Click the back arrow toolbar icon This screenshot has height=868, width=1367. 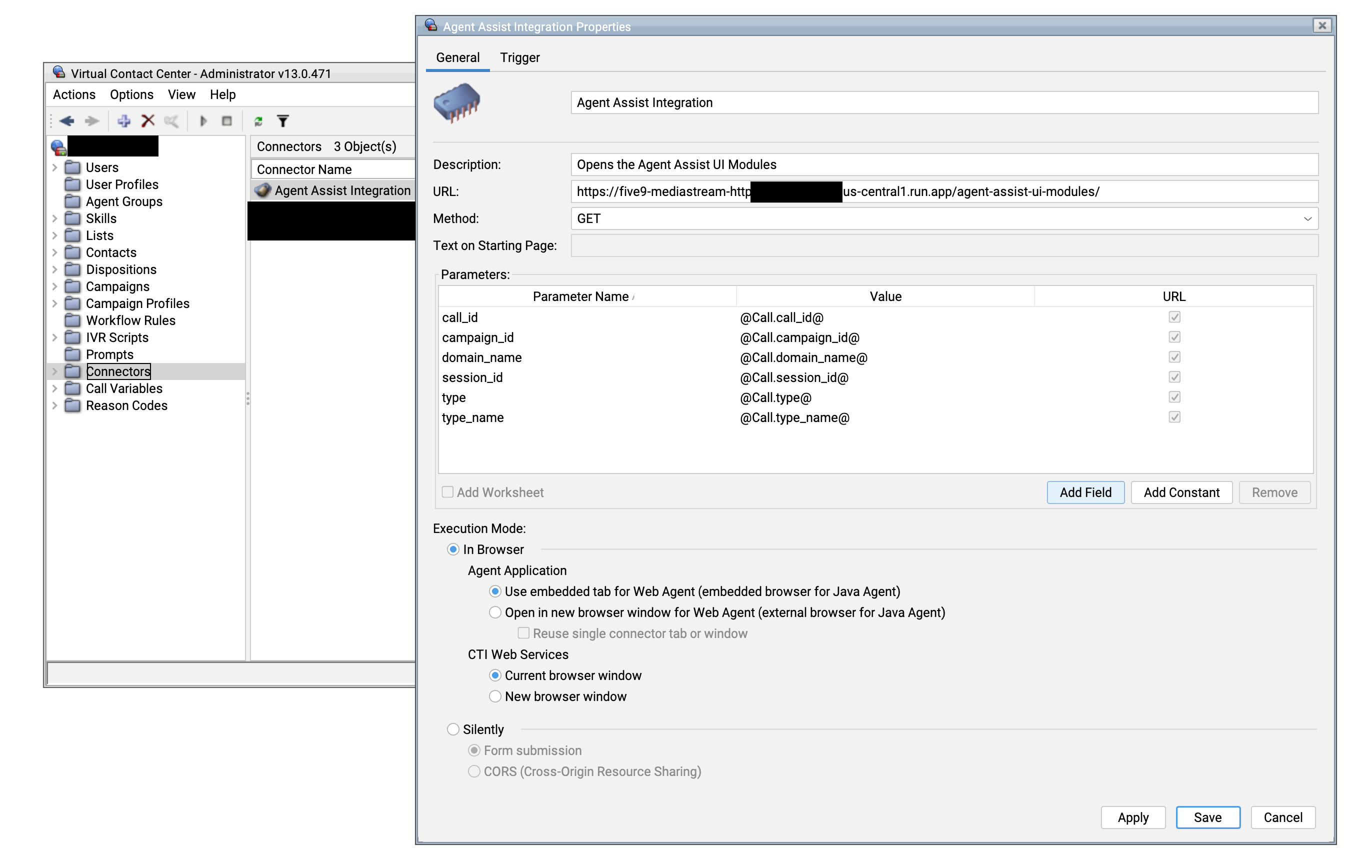tap(67, 121)
